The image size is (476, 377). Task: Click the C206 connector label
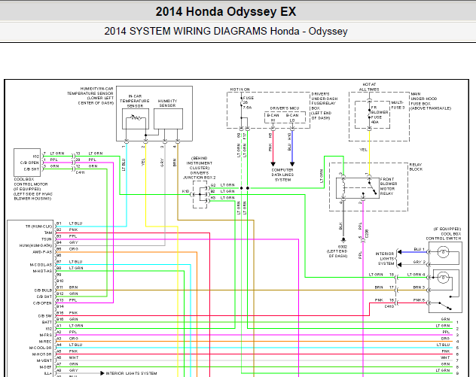click(x=368, y=233)
